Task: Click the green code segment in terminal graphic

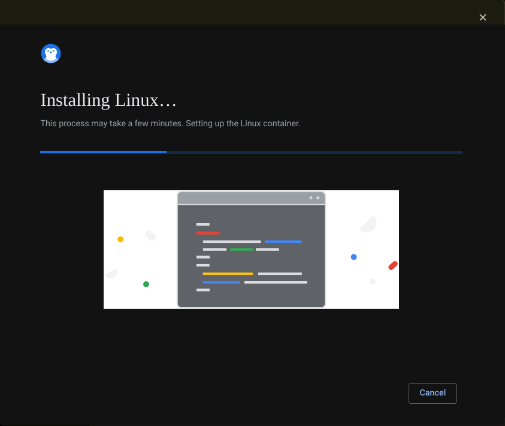Action: pos(241,249)
